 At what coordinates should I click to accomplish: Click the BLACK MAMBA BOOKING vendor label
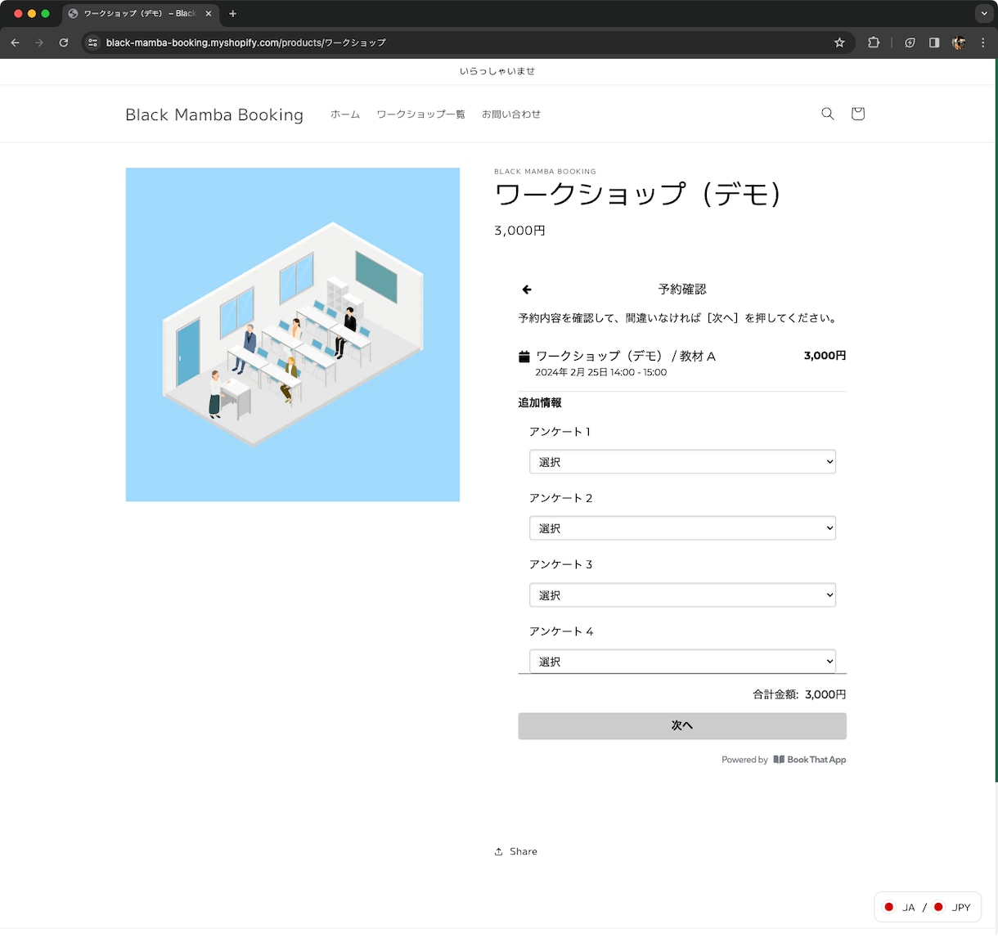pyautogui.click(x=546, y=172)
